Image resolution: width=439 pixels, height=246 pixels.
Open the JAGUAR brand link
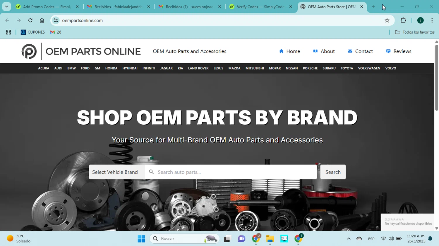click(166, 68)
